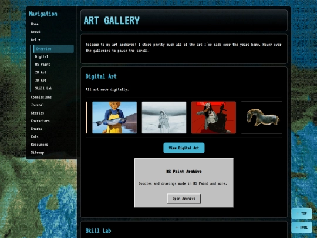Select Overview in the Art submenu
The image size is (317, 238).
point(53,49)
